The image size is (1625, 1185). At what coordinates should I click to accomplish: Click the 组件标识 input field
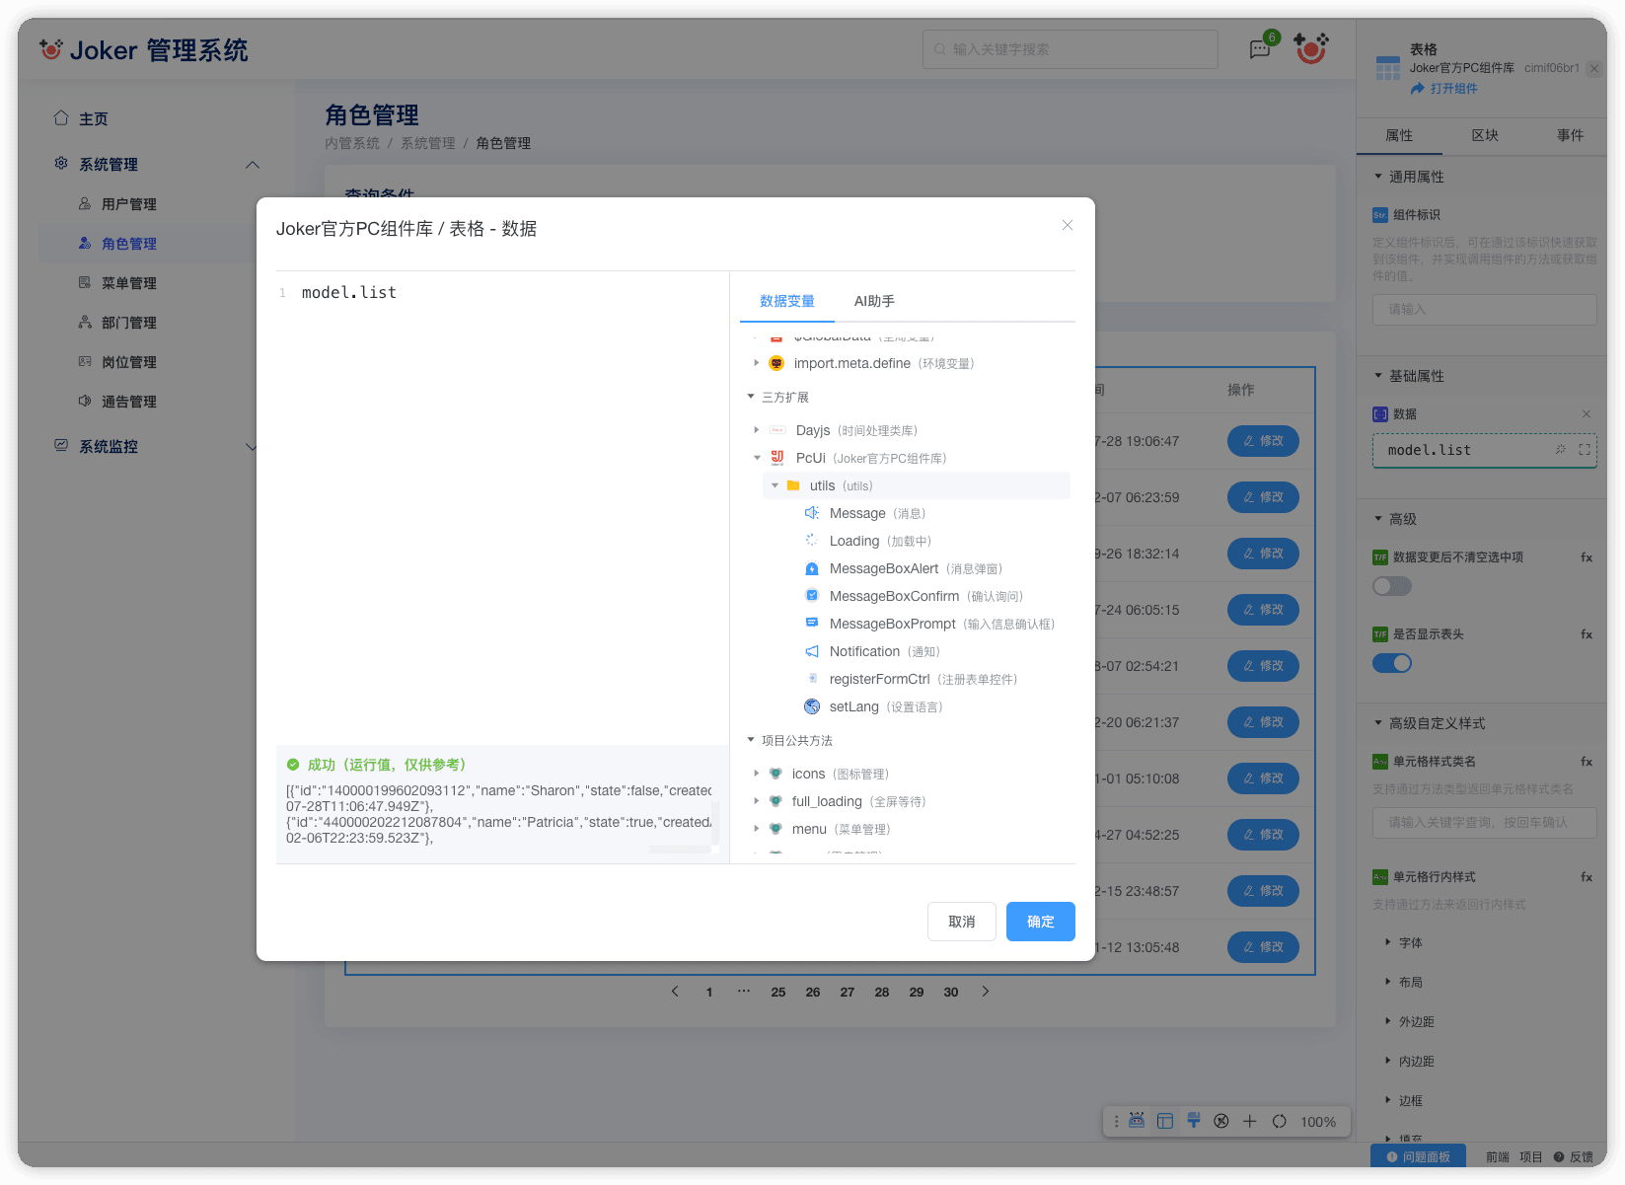click(1485, 309)
